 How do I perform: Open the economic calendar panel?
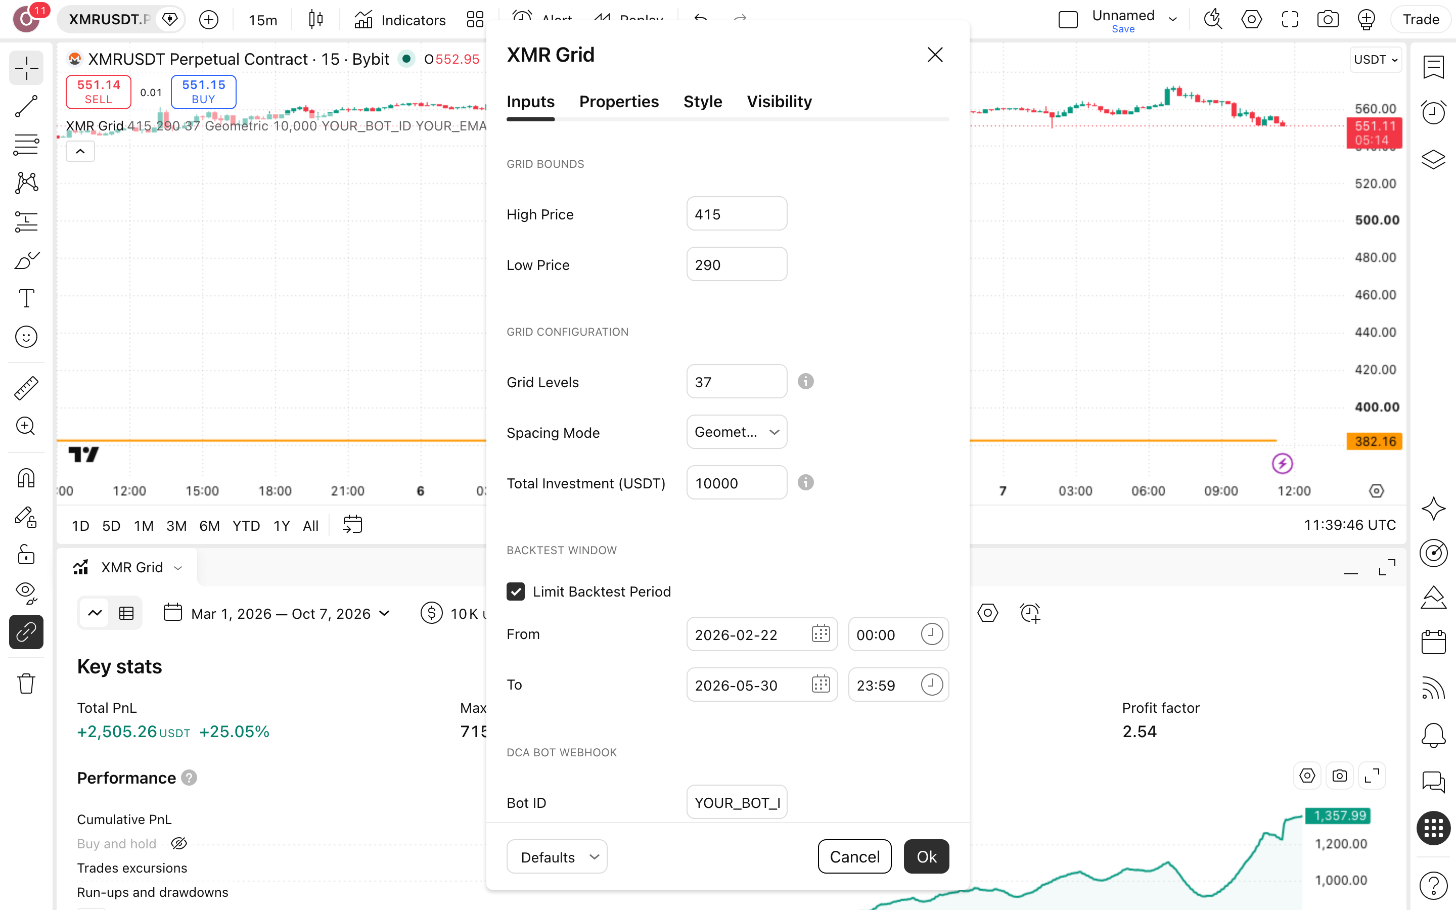tap(1433, 642)
